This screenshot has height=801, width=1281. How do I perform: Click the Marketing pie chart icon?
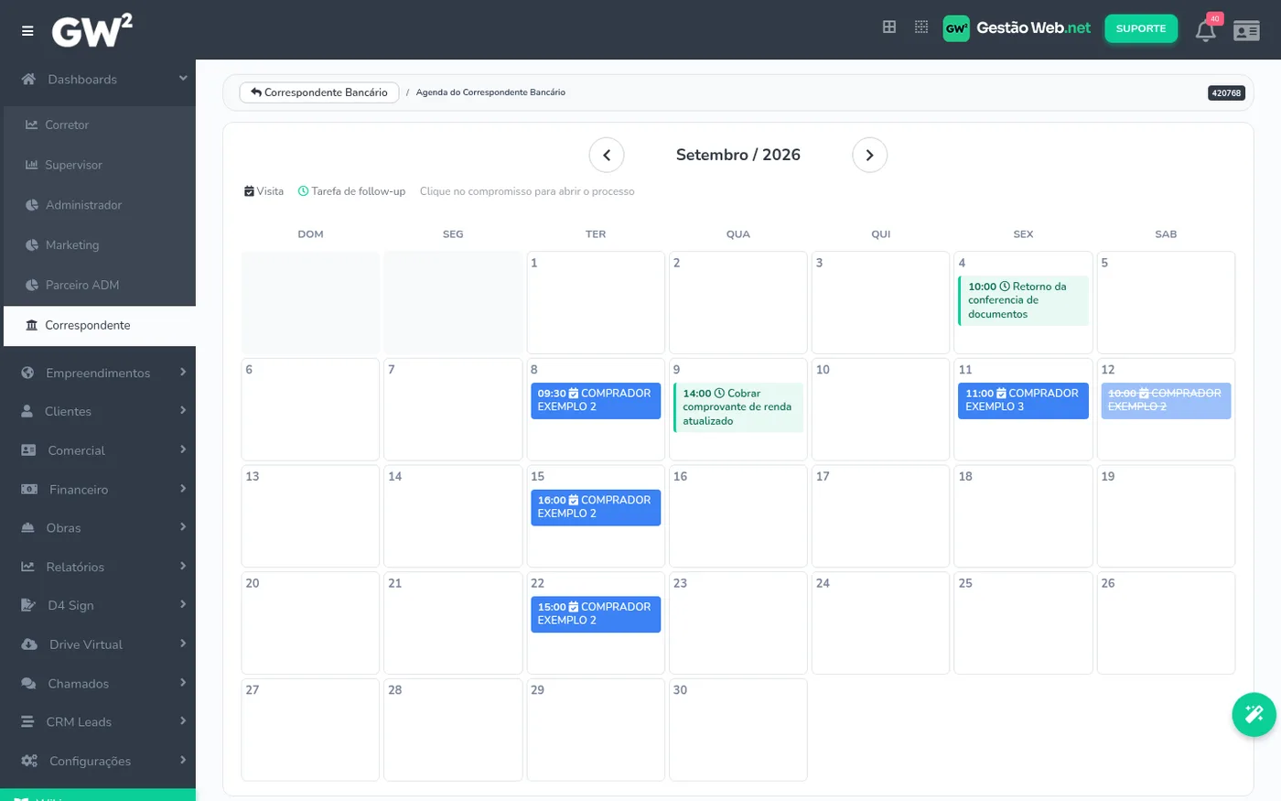pyautogui.click(x=32, y=245)
